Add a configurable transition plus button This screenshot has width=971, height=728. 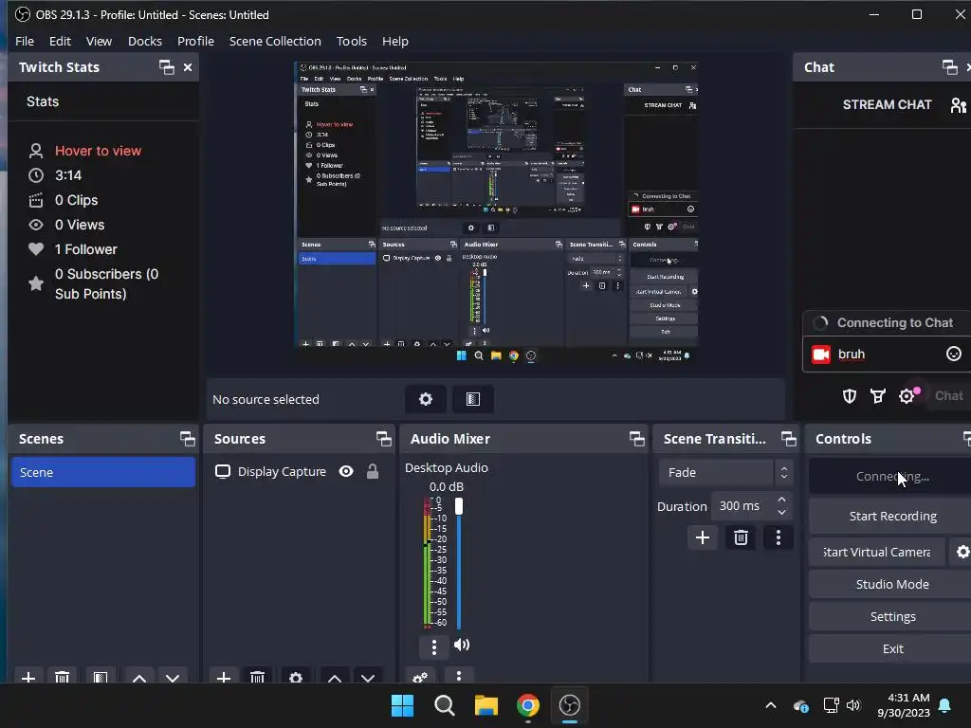pyautogui.click(x=703, y=537)
